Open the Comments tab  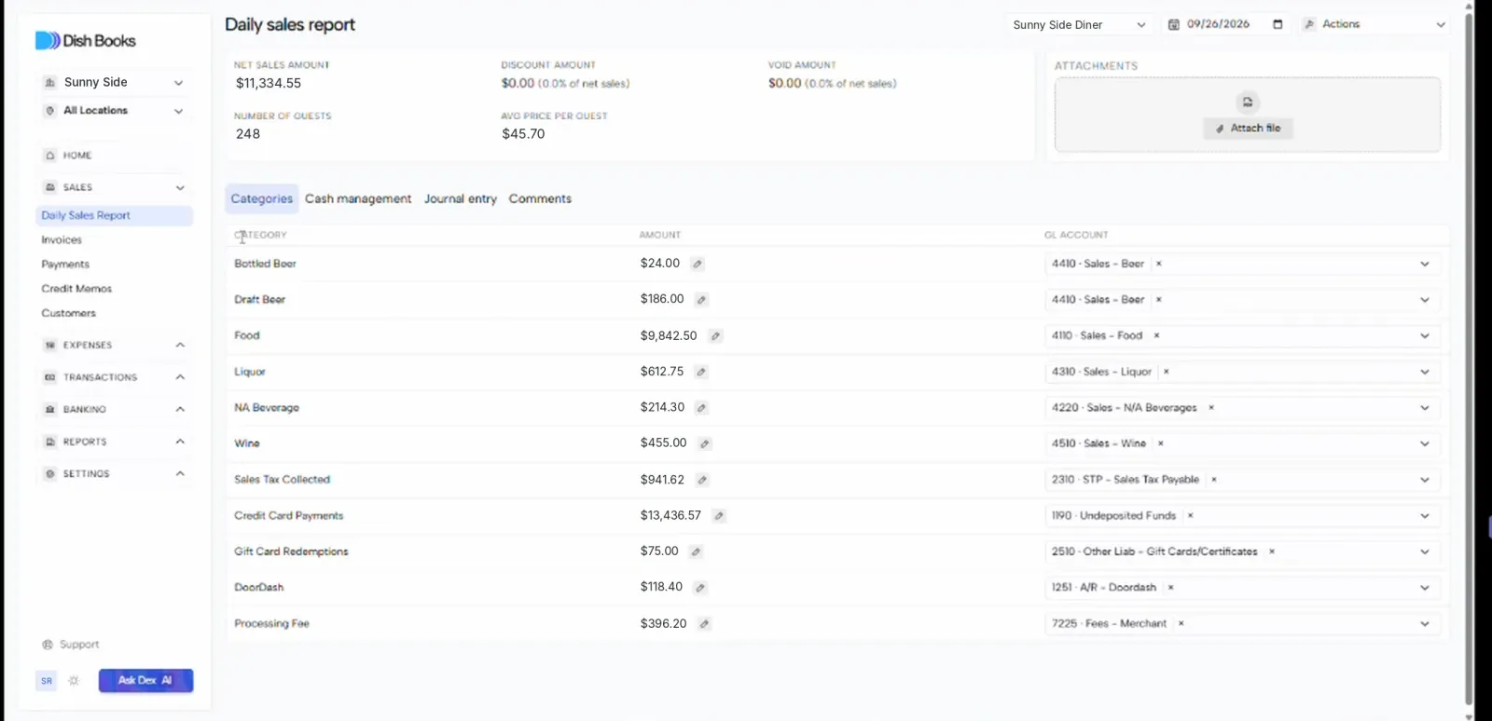pyautogui.click(x=540, y=198)
